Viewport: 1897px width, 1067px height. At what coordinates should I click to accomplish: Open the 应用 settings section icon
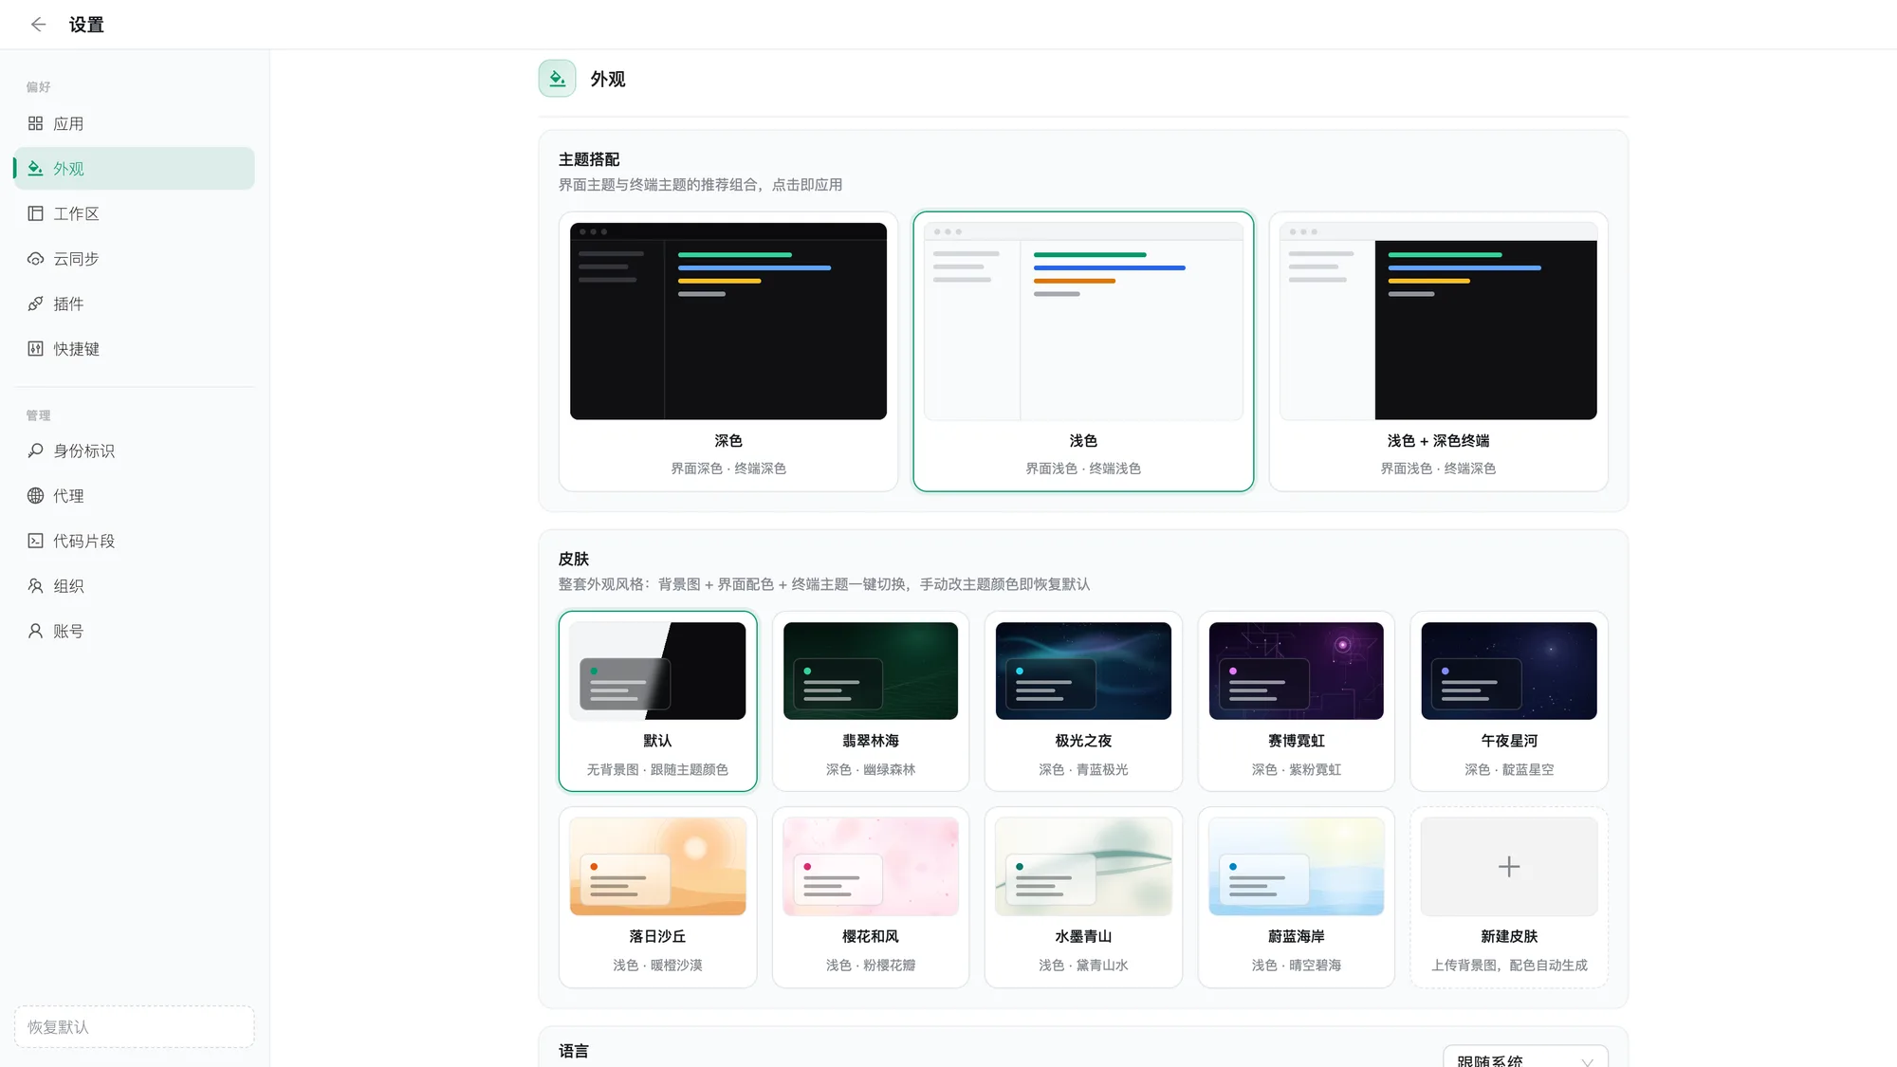(x=35, y=123)
